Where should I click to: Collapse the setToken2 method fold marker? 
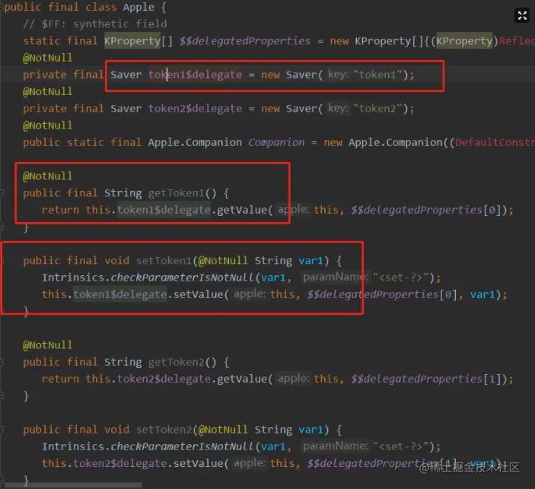click(2, 430)
